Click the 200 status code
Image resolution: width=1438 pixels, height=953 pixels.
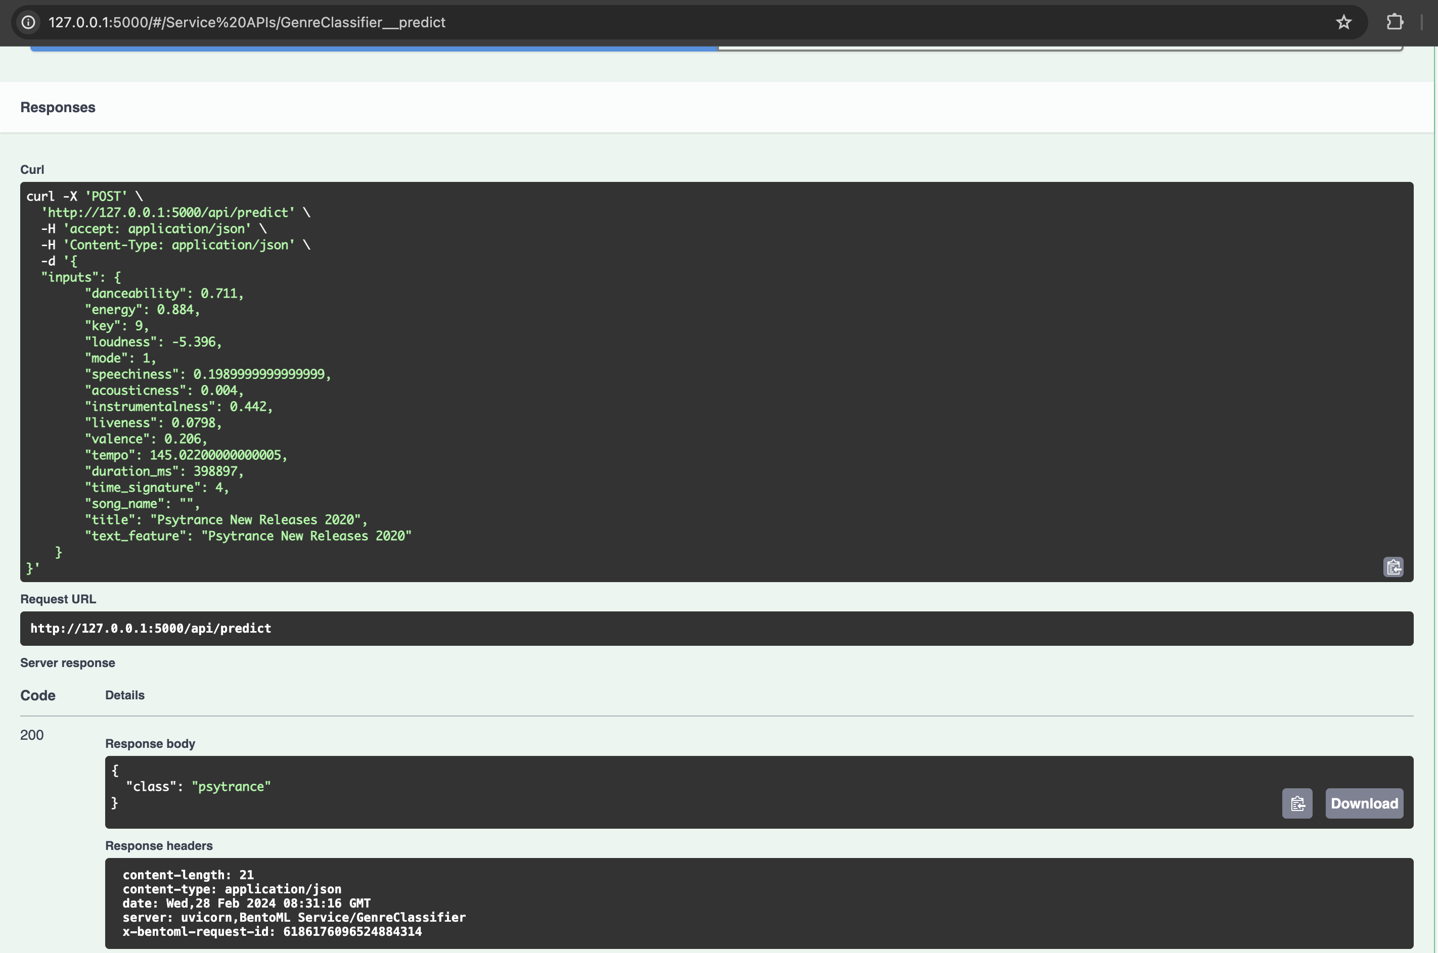pos(32,735)
